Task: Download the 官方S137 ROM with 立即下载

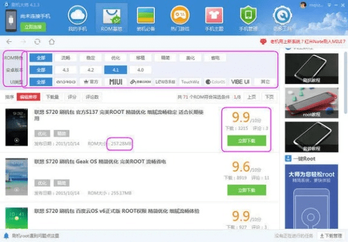Action: (246, 140)
